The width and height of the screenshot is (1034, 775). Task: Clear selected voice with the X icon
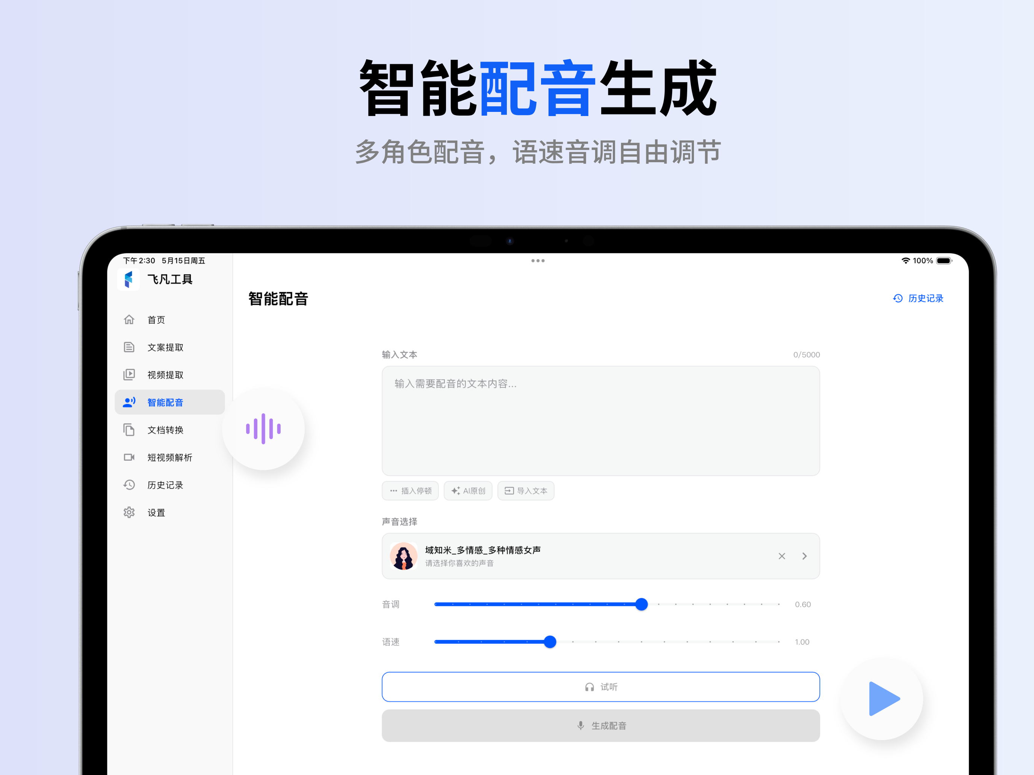coord(782,556)
